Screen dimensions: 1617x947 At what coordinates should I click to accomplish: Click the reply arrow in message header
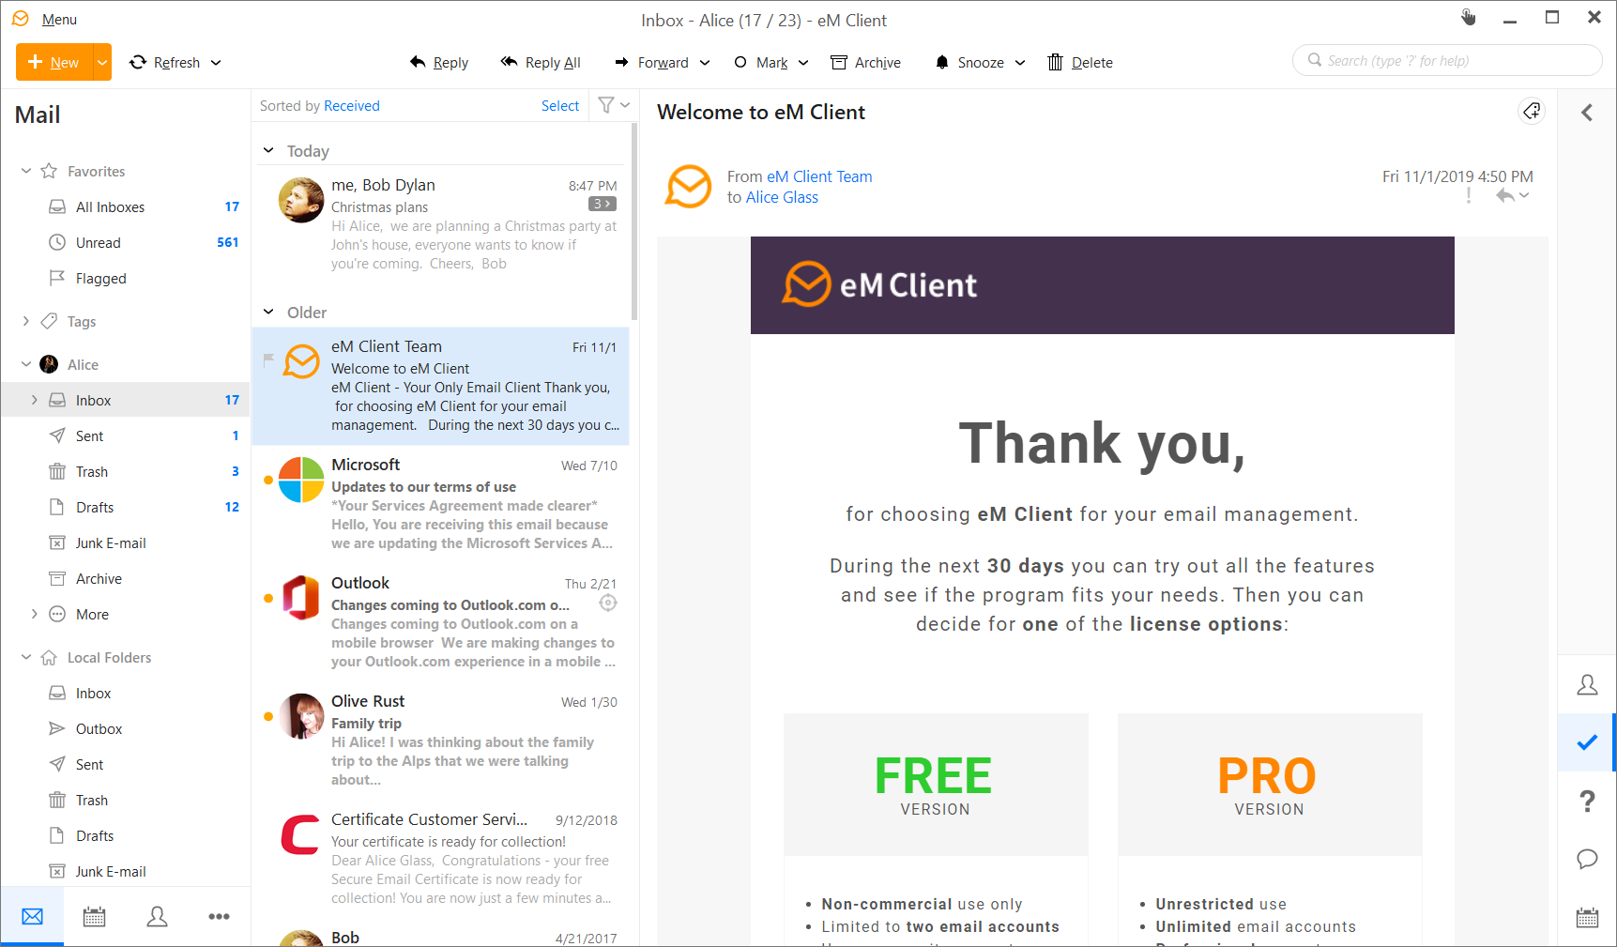coord(1505,195)
